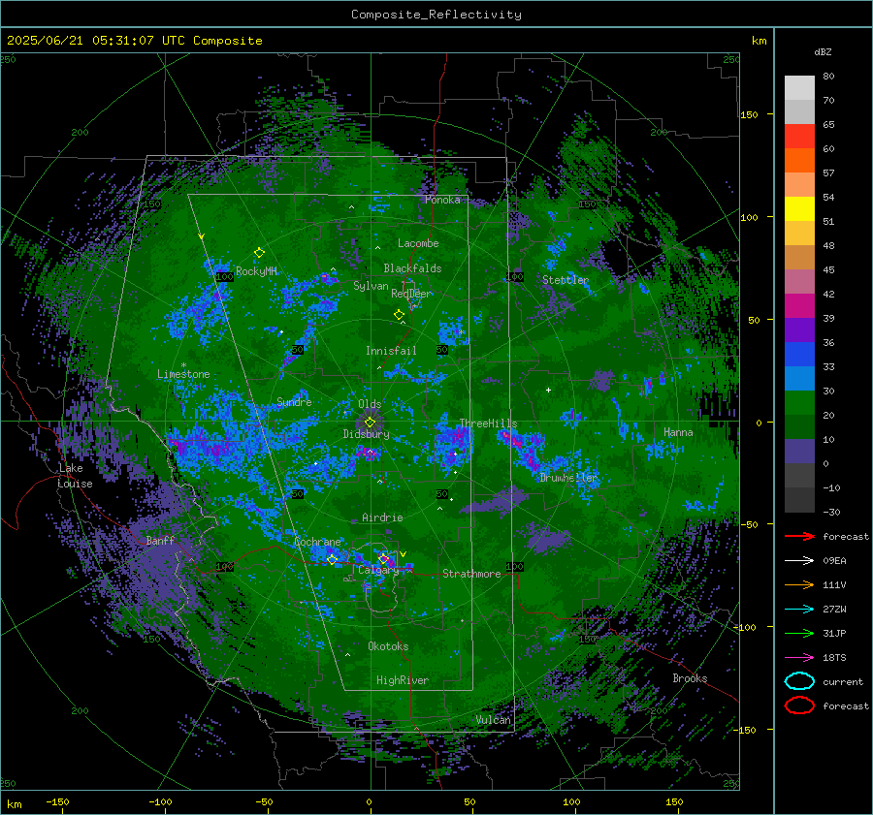
Task: Click the Ponoka city label
Action: point(442,200)
